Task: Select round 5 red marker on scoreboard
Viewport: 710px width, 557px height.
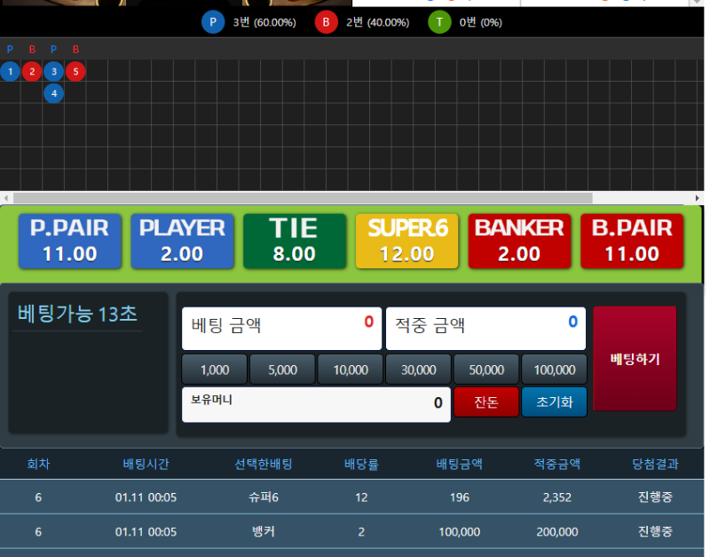Action: [75, 72]
